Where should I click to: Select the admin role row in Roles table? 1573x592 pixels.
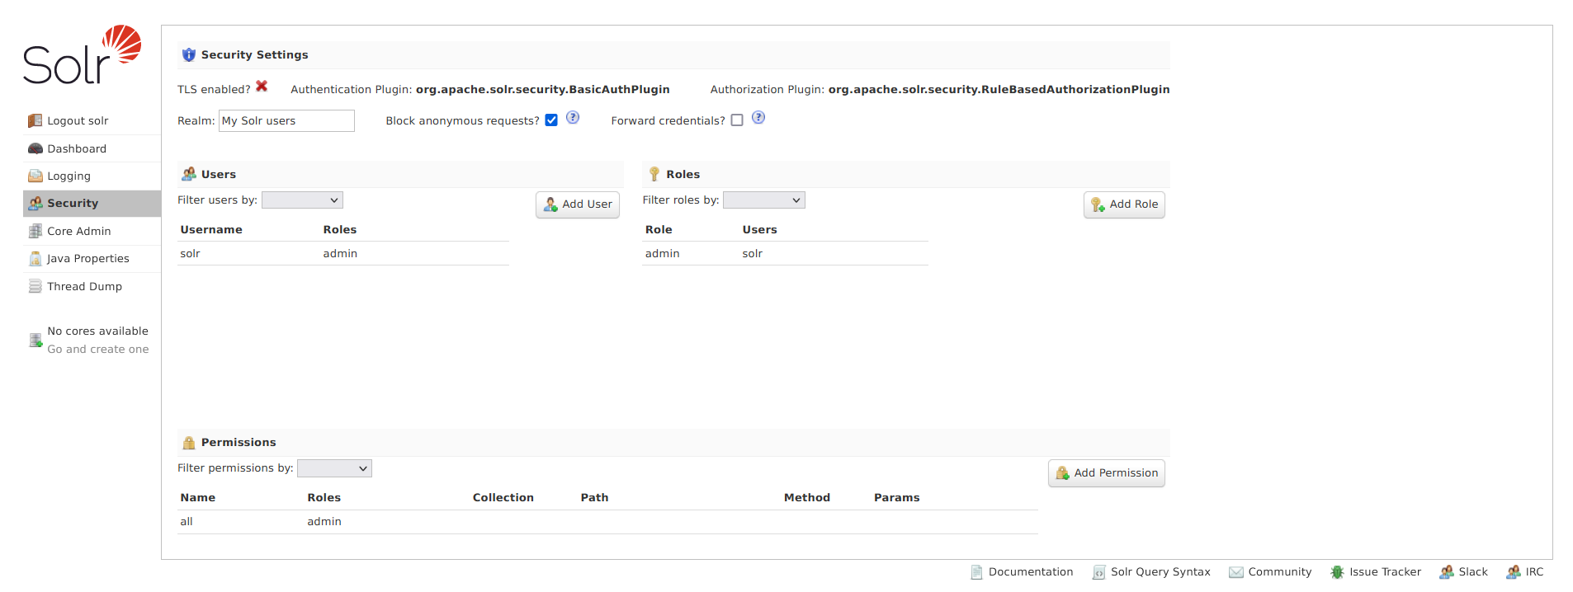click(x=785, y=253)
